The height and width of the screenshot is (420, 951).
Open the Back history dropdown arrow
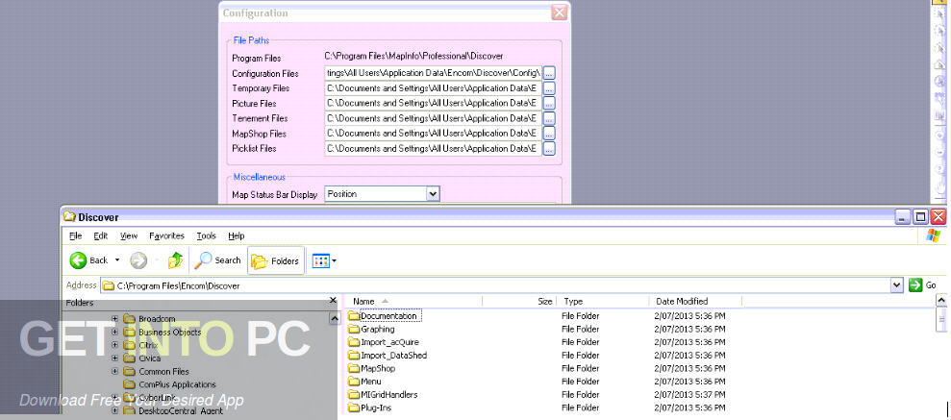click(x=117, y=260)
